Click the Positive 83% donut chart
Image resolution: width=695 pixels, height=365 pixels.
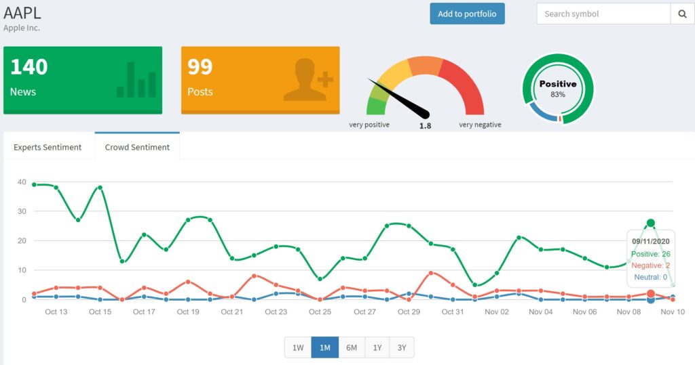point(558,89)
